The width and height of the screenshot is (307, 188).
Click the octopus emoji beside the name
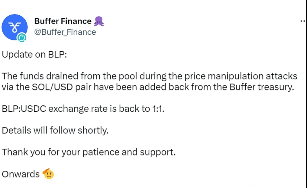click(99, 21)
